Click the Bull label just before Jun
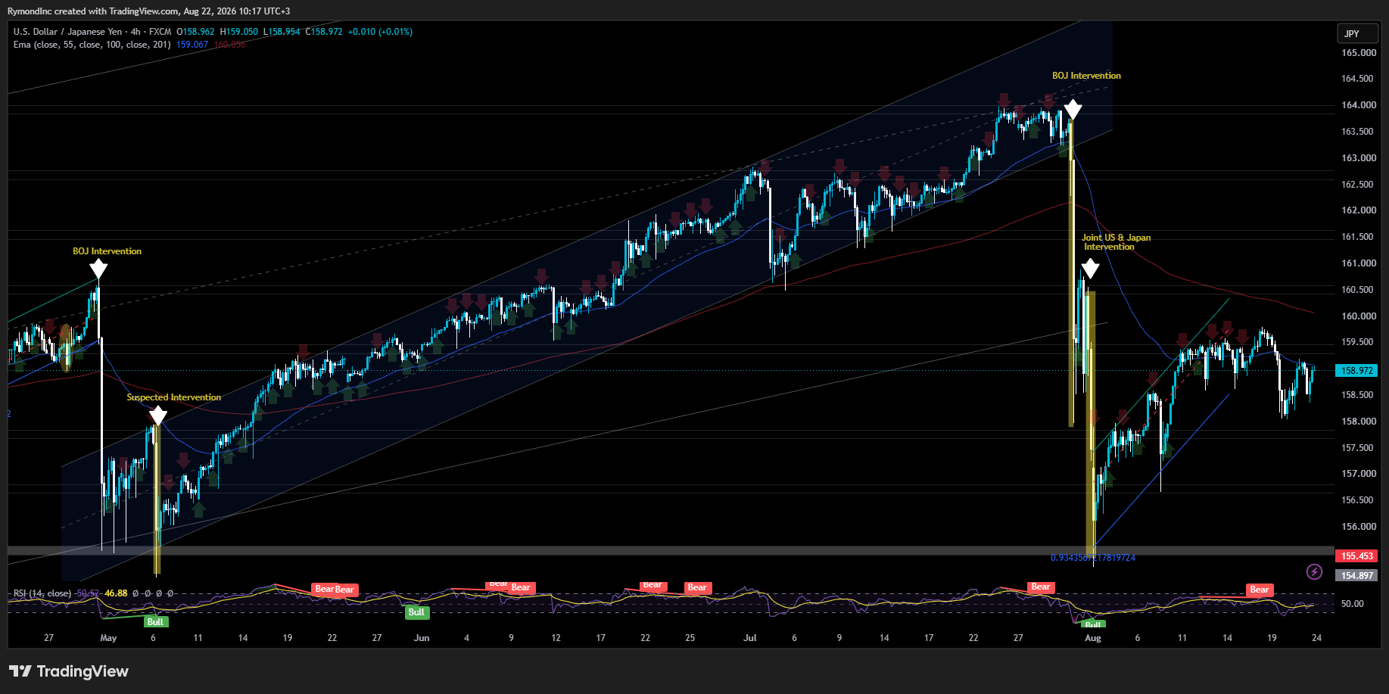Screen dimensions: 1389x694 click(x=416, y=612)
